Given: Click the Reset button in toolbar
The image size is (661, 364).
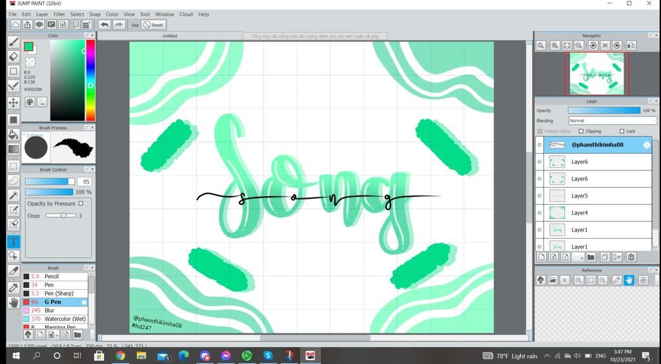Looking at the screenshot, I should [x=154, y=25].
